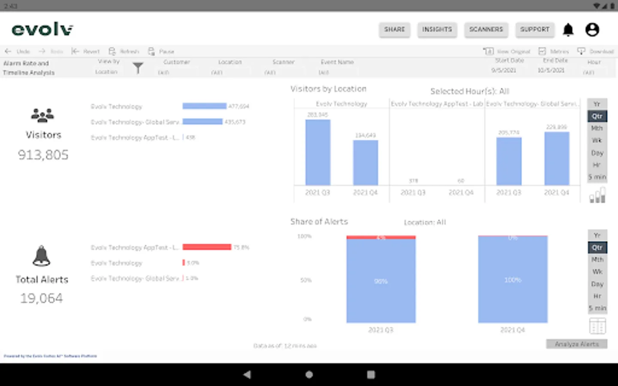Click 'Evolv Technology' 3.0% alerts row
The height and width of the screenshot is (386, 618).
point(145,263)
